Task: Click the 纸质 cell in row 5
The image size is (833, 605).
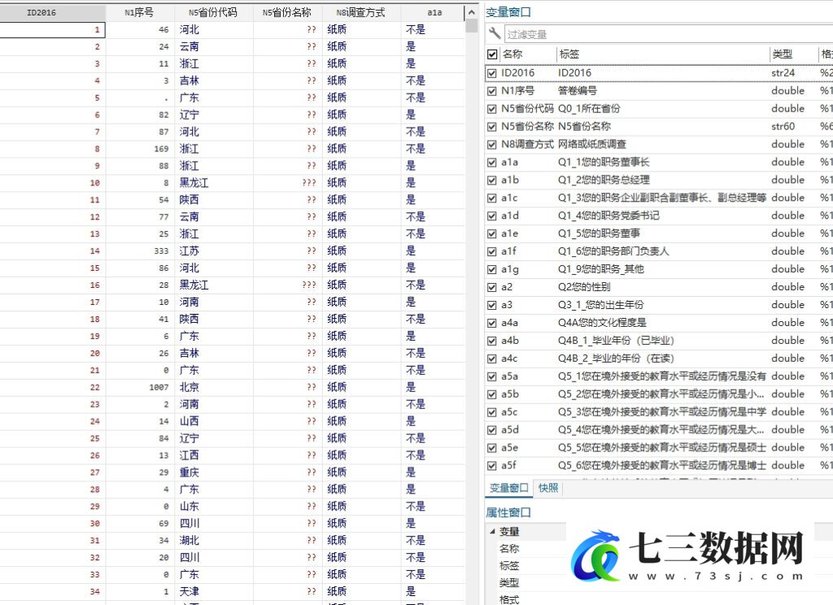Action: point(361,98)
